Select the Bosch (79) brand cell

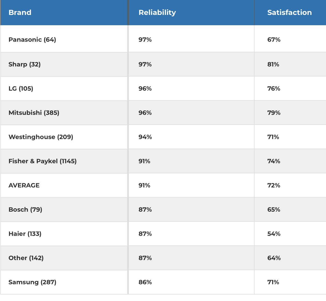pos(25,210)
